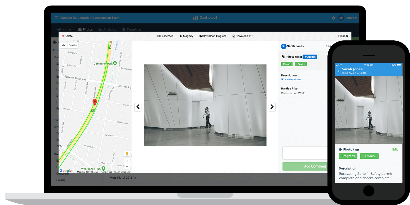Click the Carrington Park map marker

(115, 63)
